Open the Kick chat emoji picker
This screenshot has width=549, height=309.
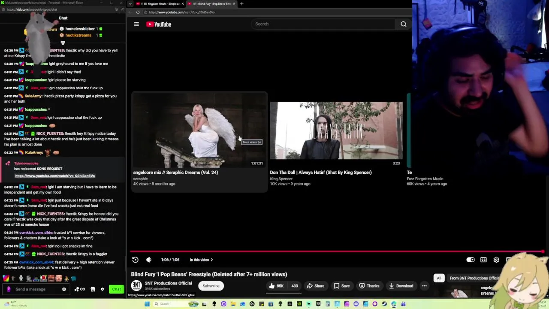coord(64,289)
